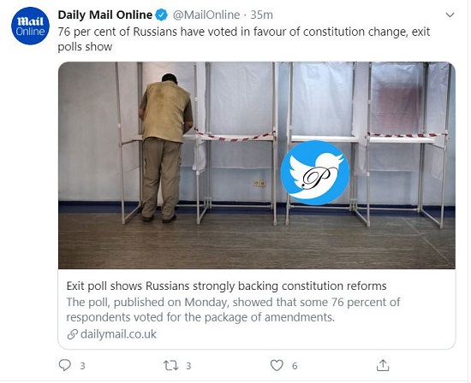Click the @MailOnline handle

pyautogui.click(x=206, y=15)
